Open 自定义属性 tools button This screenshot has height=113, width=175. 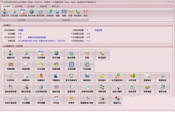pyautogui.click(x=117, y=89)
